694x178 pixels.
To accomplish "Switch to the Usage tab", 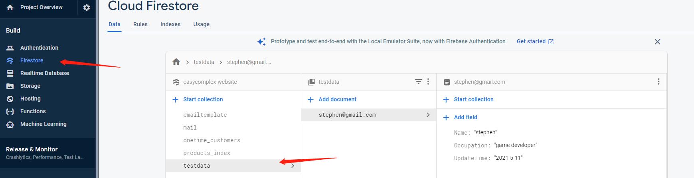I will 202,24.
